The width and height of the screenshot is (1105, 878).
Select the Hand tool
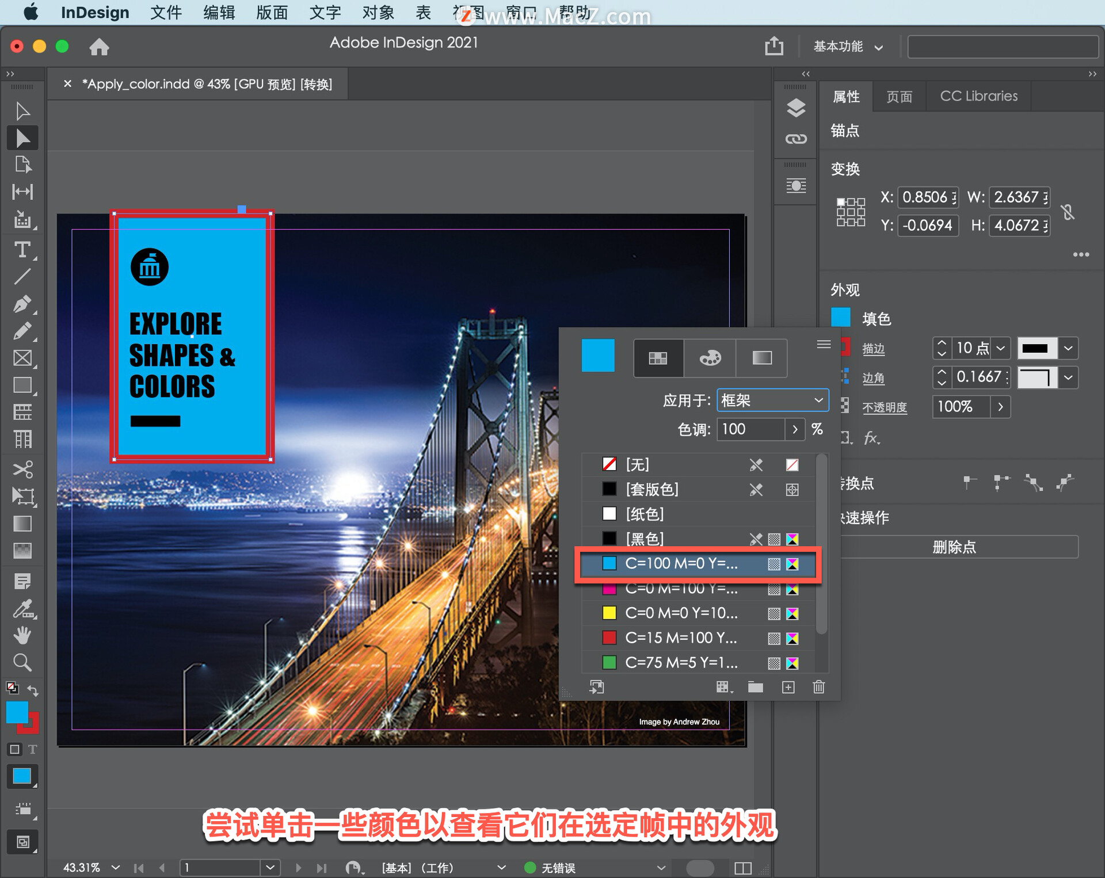coord(22,636)
